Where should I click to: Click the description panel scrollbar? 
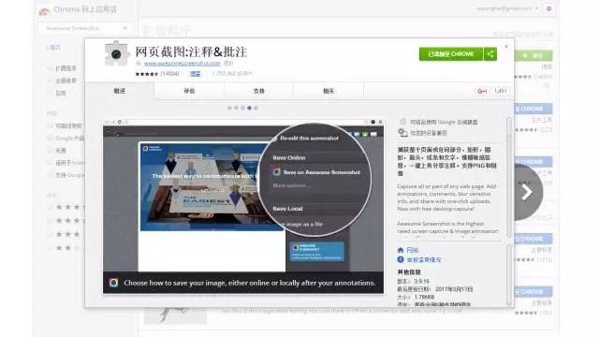pyautogui.click(x=509, y=178)
